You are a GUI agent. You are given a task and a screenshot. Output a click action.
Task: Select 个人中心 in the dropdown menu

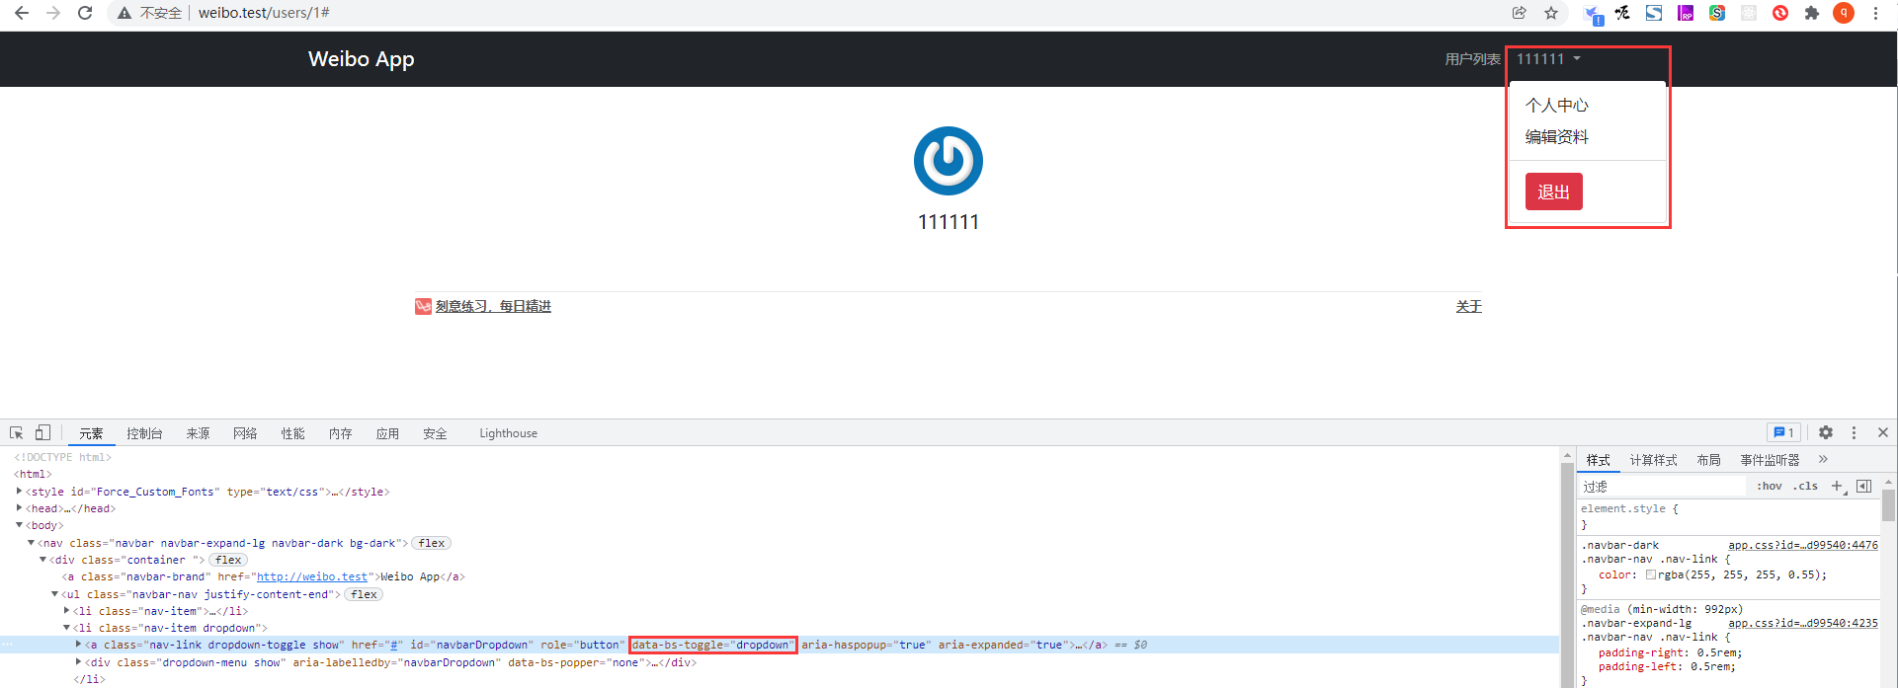click(x=1557, y=105)
